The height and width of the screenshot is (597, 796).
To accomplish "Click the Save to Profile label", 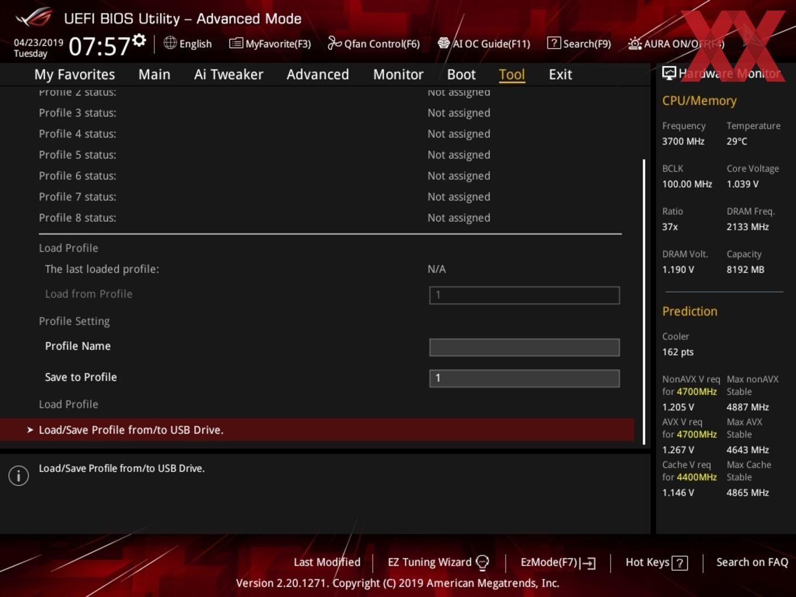I will click(x=81, y=378).
